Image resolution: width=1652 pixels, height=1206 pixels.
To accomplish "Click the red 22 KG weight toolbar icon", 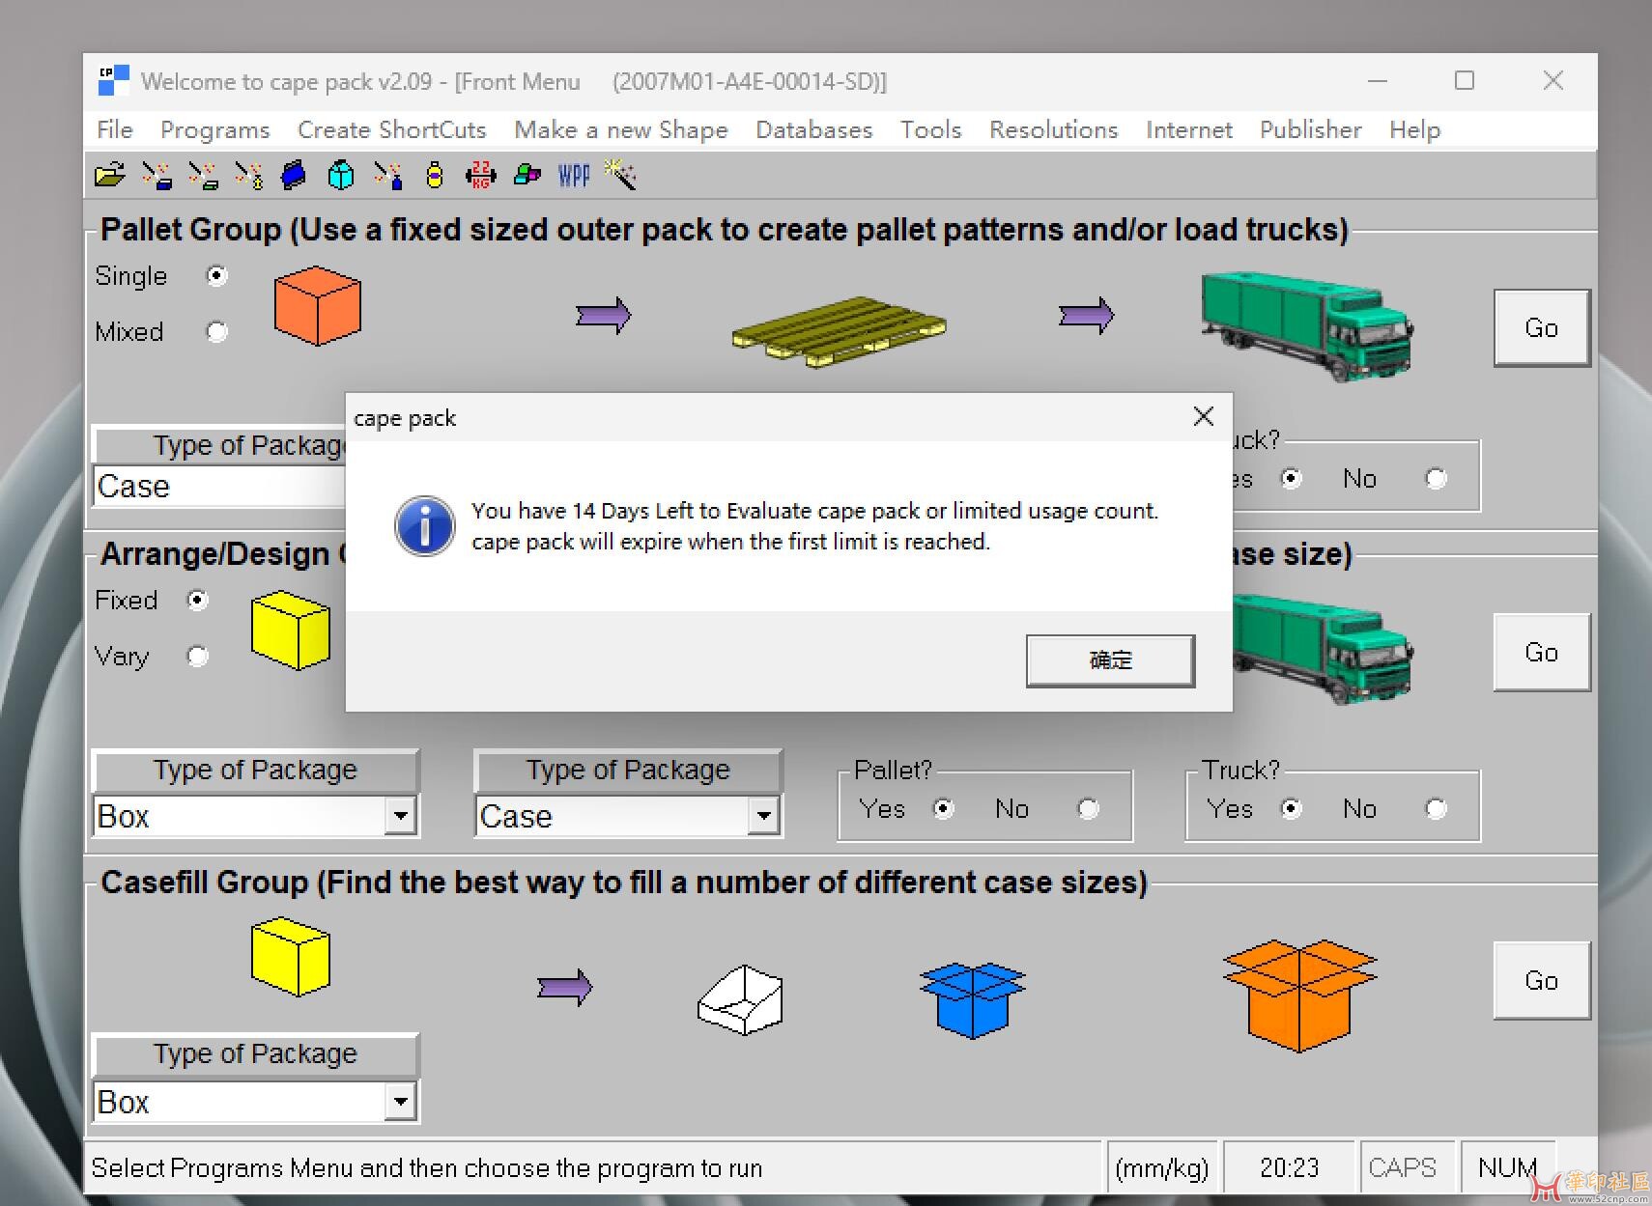I will (x=481, y=175).
